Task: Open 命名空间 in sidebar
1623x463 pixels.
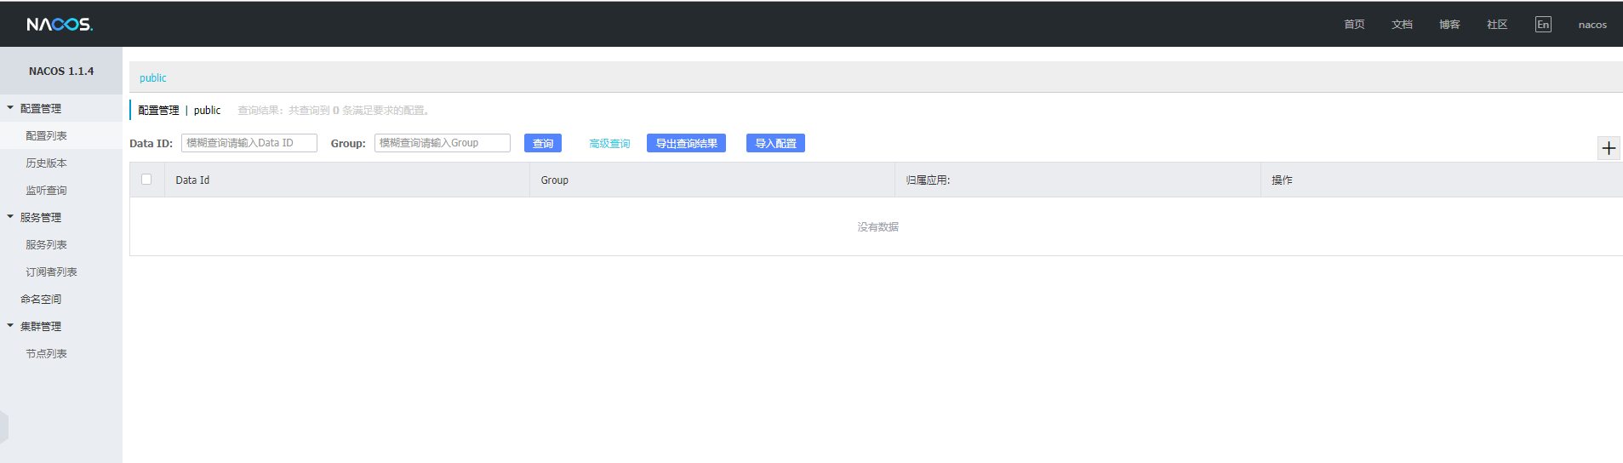Action: (41, 300)
